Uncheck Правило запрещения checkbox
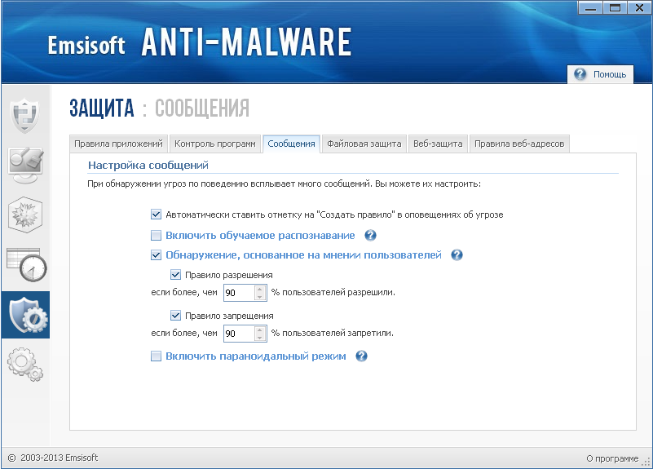Image resolution: width=653 pixels, height=469 pixels. (x=175, y=316)
